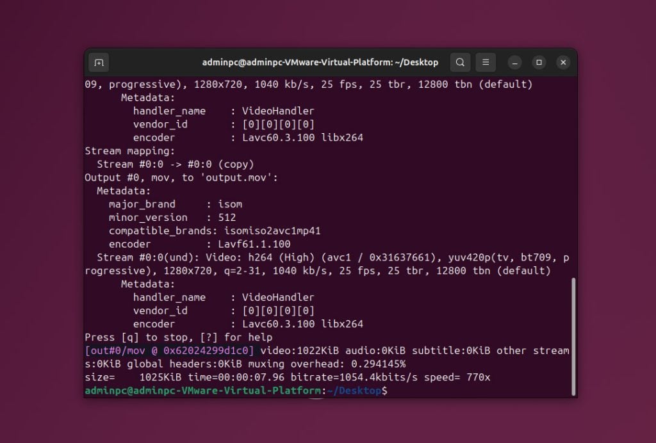Open the terminal hamburger menu
The image size is (656, 443).
pos(486,62)
